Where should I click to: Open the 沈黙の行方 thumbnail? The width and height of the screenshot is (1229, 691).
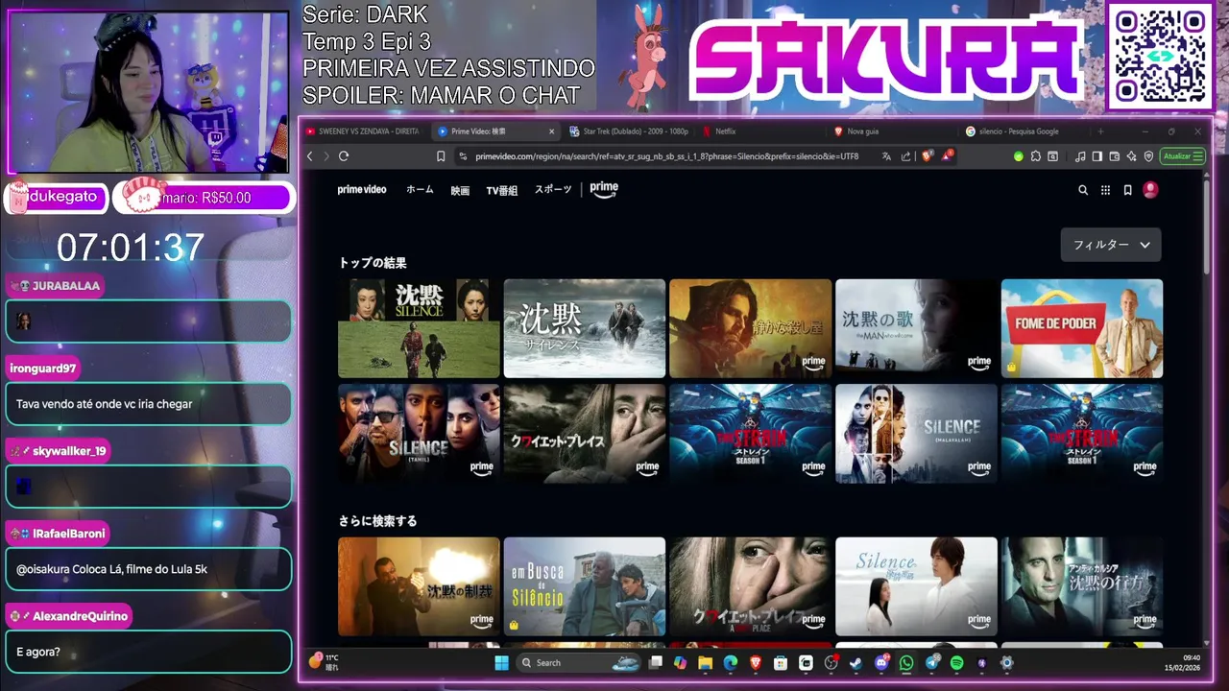pos(1082,586)
